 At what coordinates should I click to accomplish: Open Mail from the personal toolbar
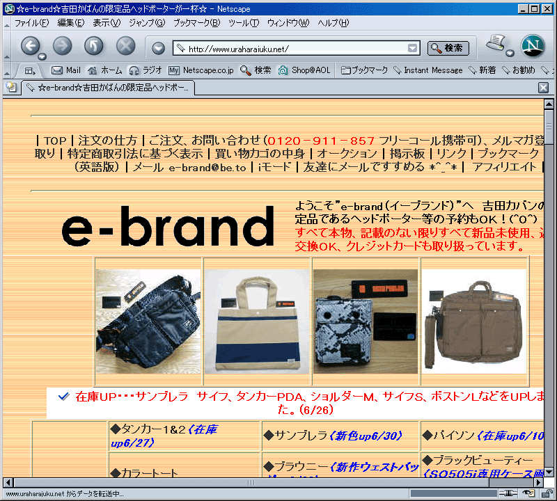click(x=66, y=70)
